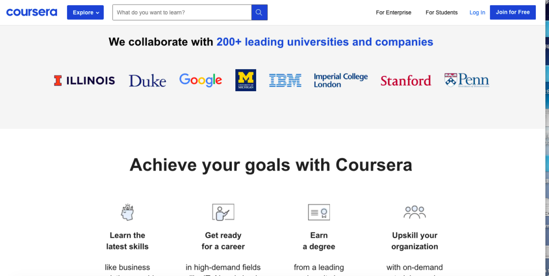Click the career presenter icon
Screen dimensions: 549x276
coord(223,212)
